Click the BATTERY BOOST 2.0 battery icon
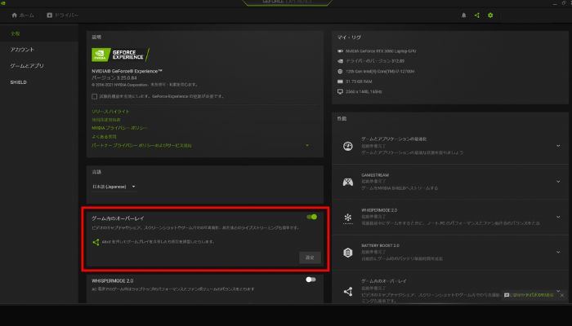Screen dimensions: 572x326 [348, 253]
